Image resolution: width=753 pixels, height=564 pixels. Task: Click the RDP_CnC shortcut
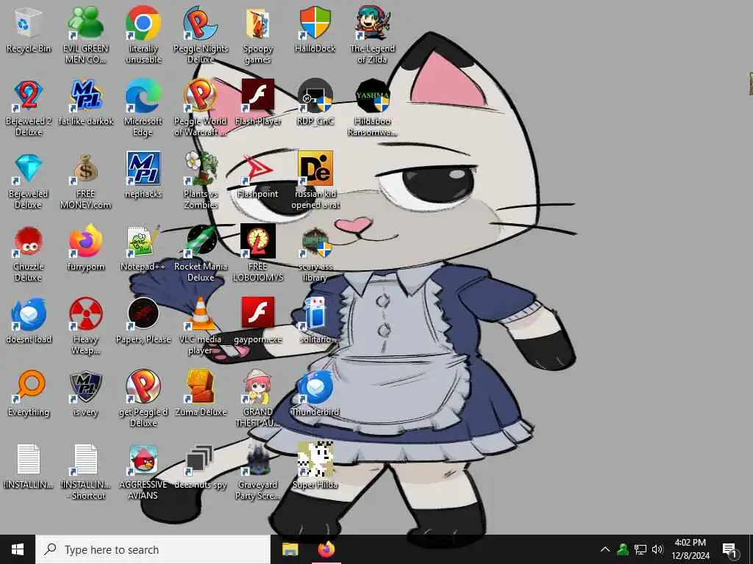315,96
